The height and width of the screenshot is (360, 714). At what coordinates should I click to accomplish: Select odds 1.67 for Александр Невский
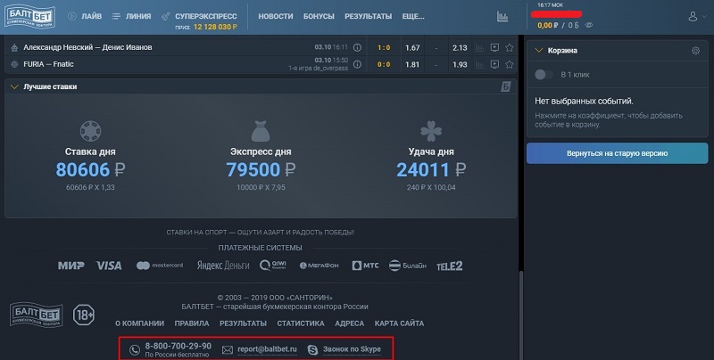pyautogui.click(x=412, y=47)
